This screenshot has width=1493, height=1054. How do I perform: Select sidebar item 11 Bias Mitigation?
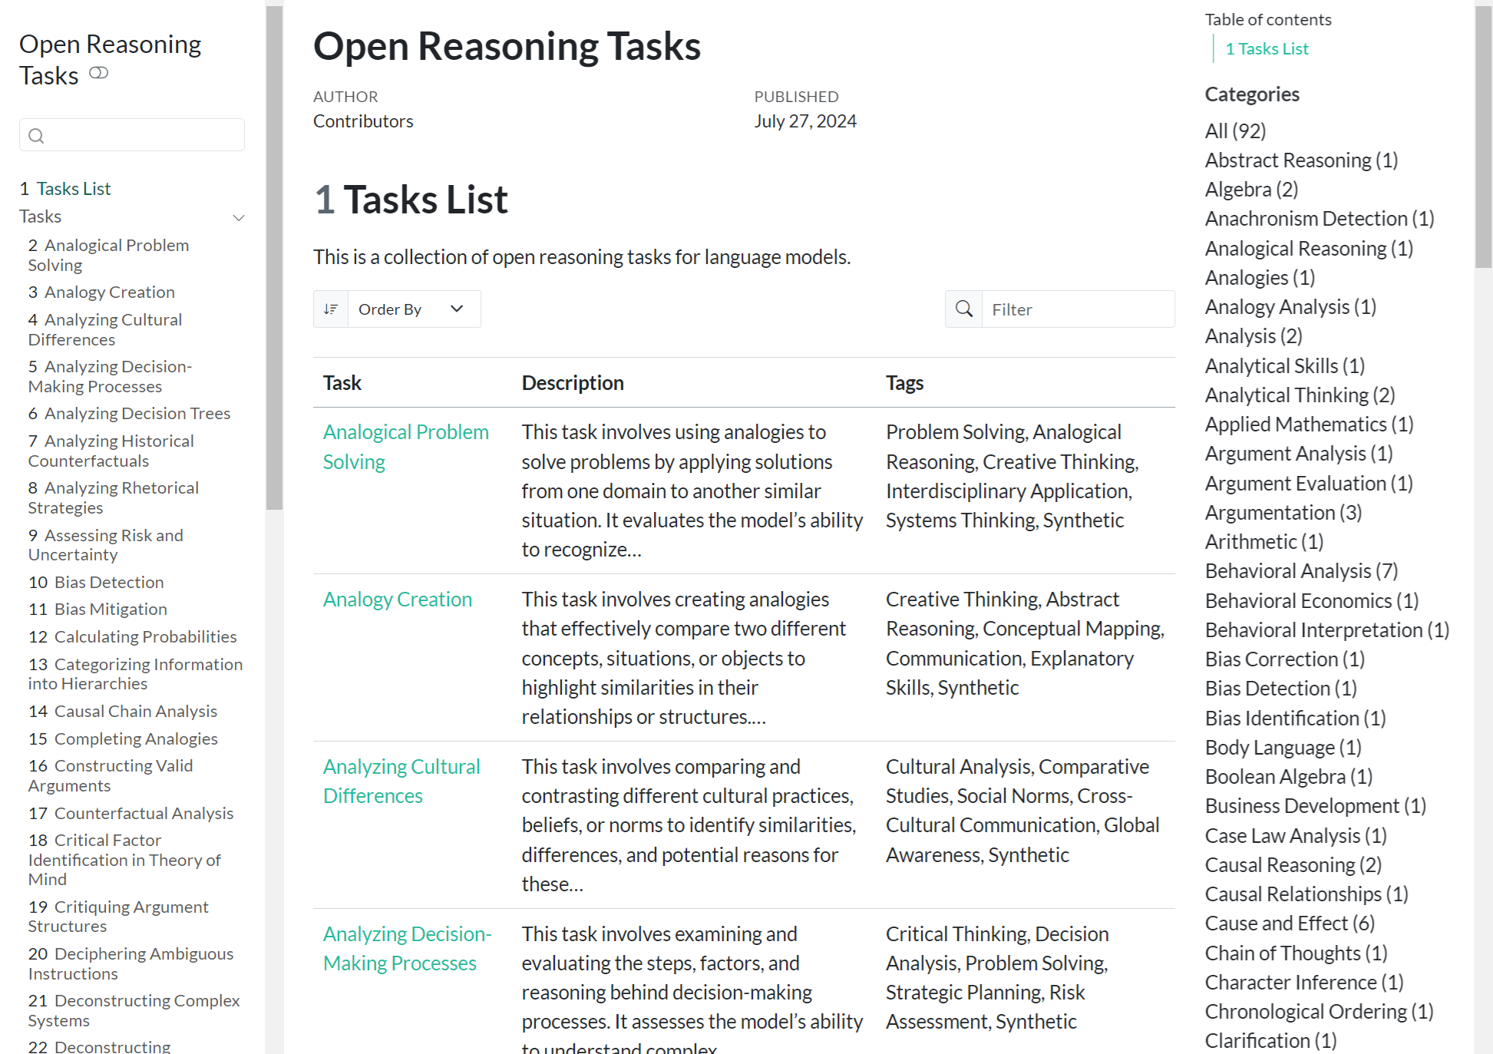tap(97, 609)
